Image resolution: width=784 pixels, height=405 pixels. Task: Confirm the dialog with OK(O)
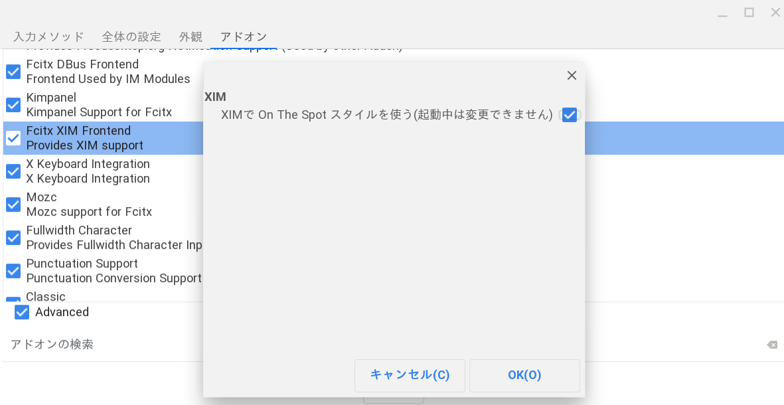click(x=524, y=376)
